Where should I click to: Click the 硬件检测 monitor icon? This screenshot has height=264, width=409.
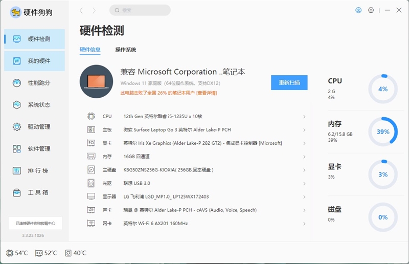17,39
